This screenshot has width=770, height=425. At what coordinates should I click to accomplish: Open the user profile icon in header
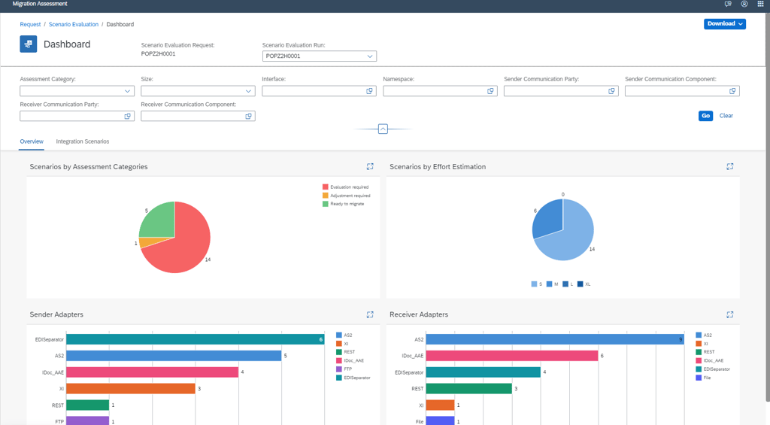pos(744,4)
